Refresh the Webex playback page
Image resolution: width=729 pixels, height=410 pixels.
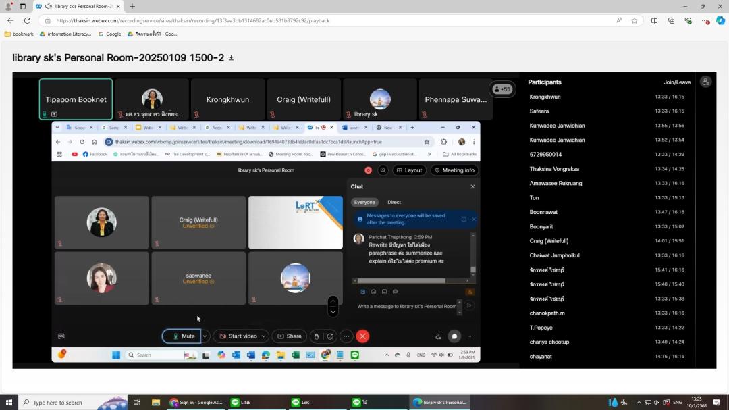pos(28,20)
